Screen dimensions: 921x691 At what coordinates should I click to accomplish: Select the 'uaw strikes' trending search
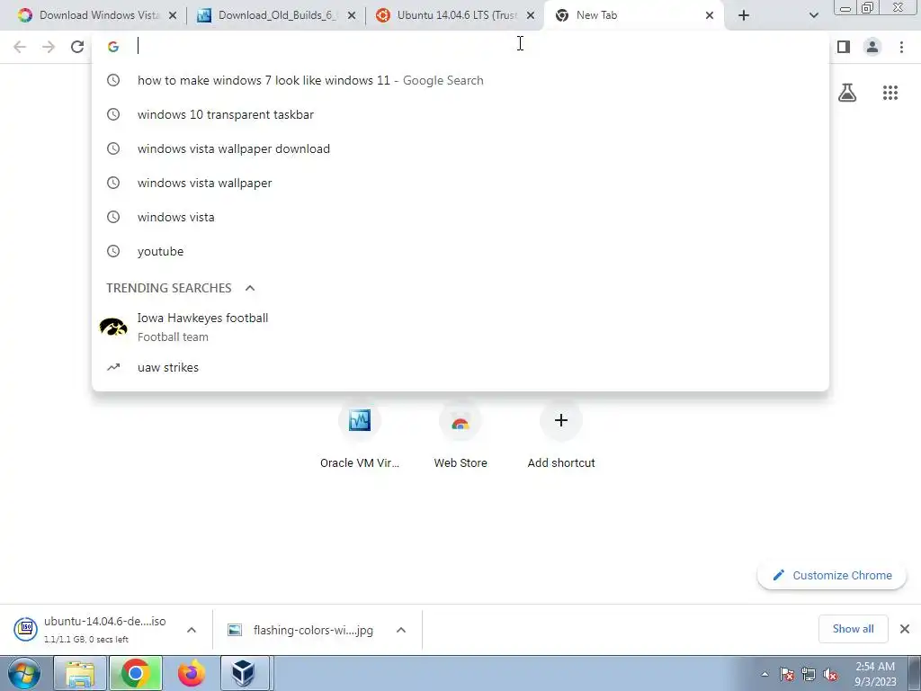coord(460,367)
